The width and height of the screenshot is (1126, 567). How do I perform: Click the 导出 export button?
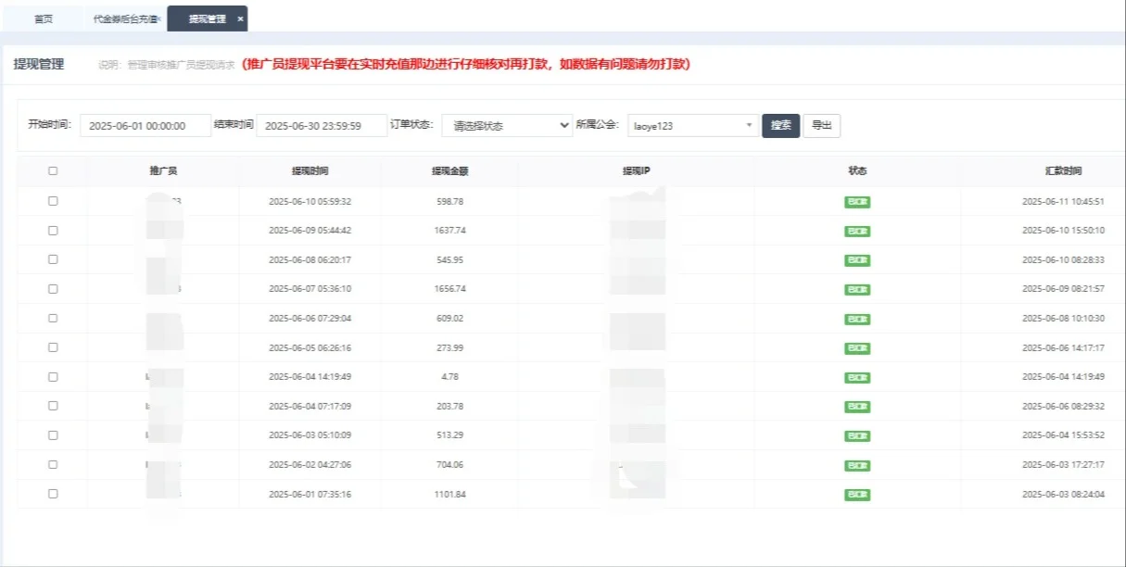pyautogui.click(x=822, y=124)
